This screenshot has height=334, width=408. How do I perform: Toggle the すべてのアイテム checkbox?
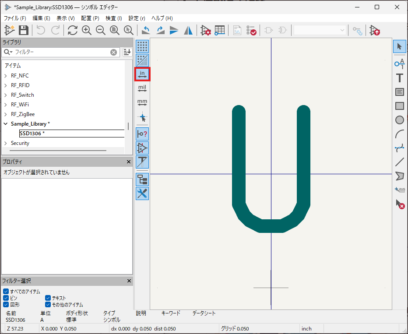click(6, 292)
